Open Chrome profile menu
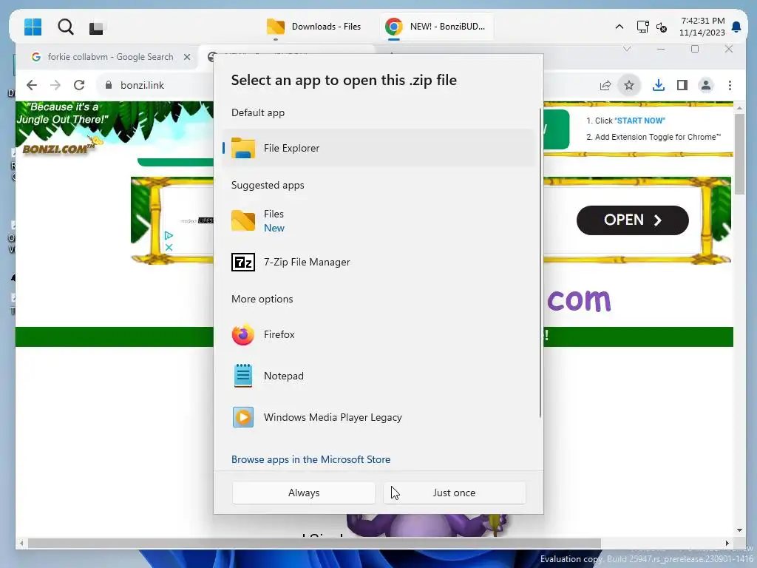The image size is (757, 568). coord(706,86)
